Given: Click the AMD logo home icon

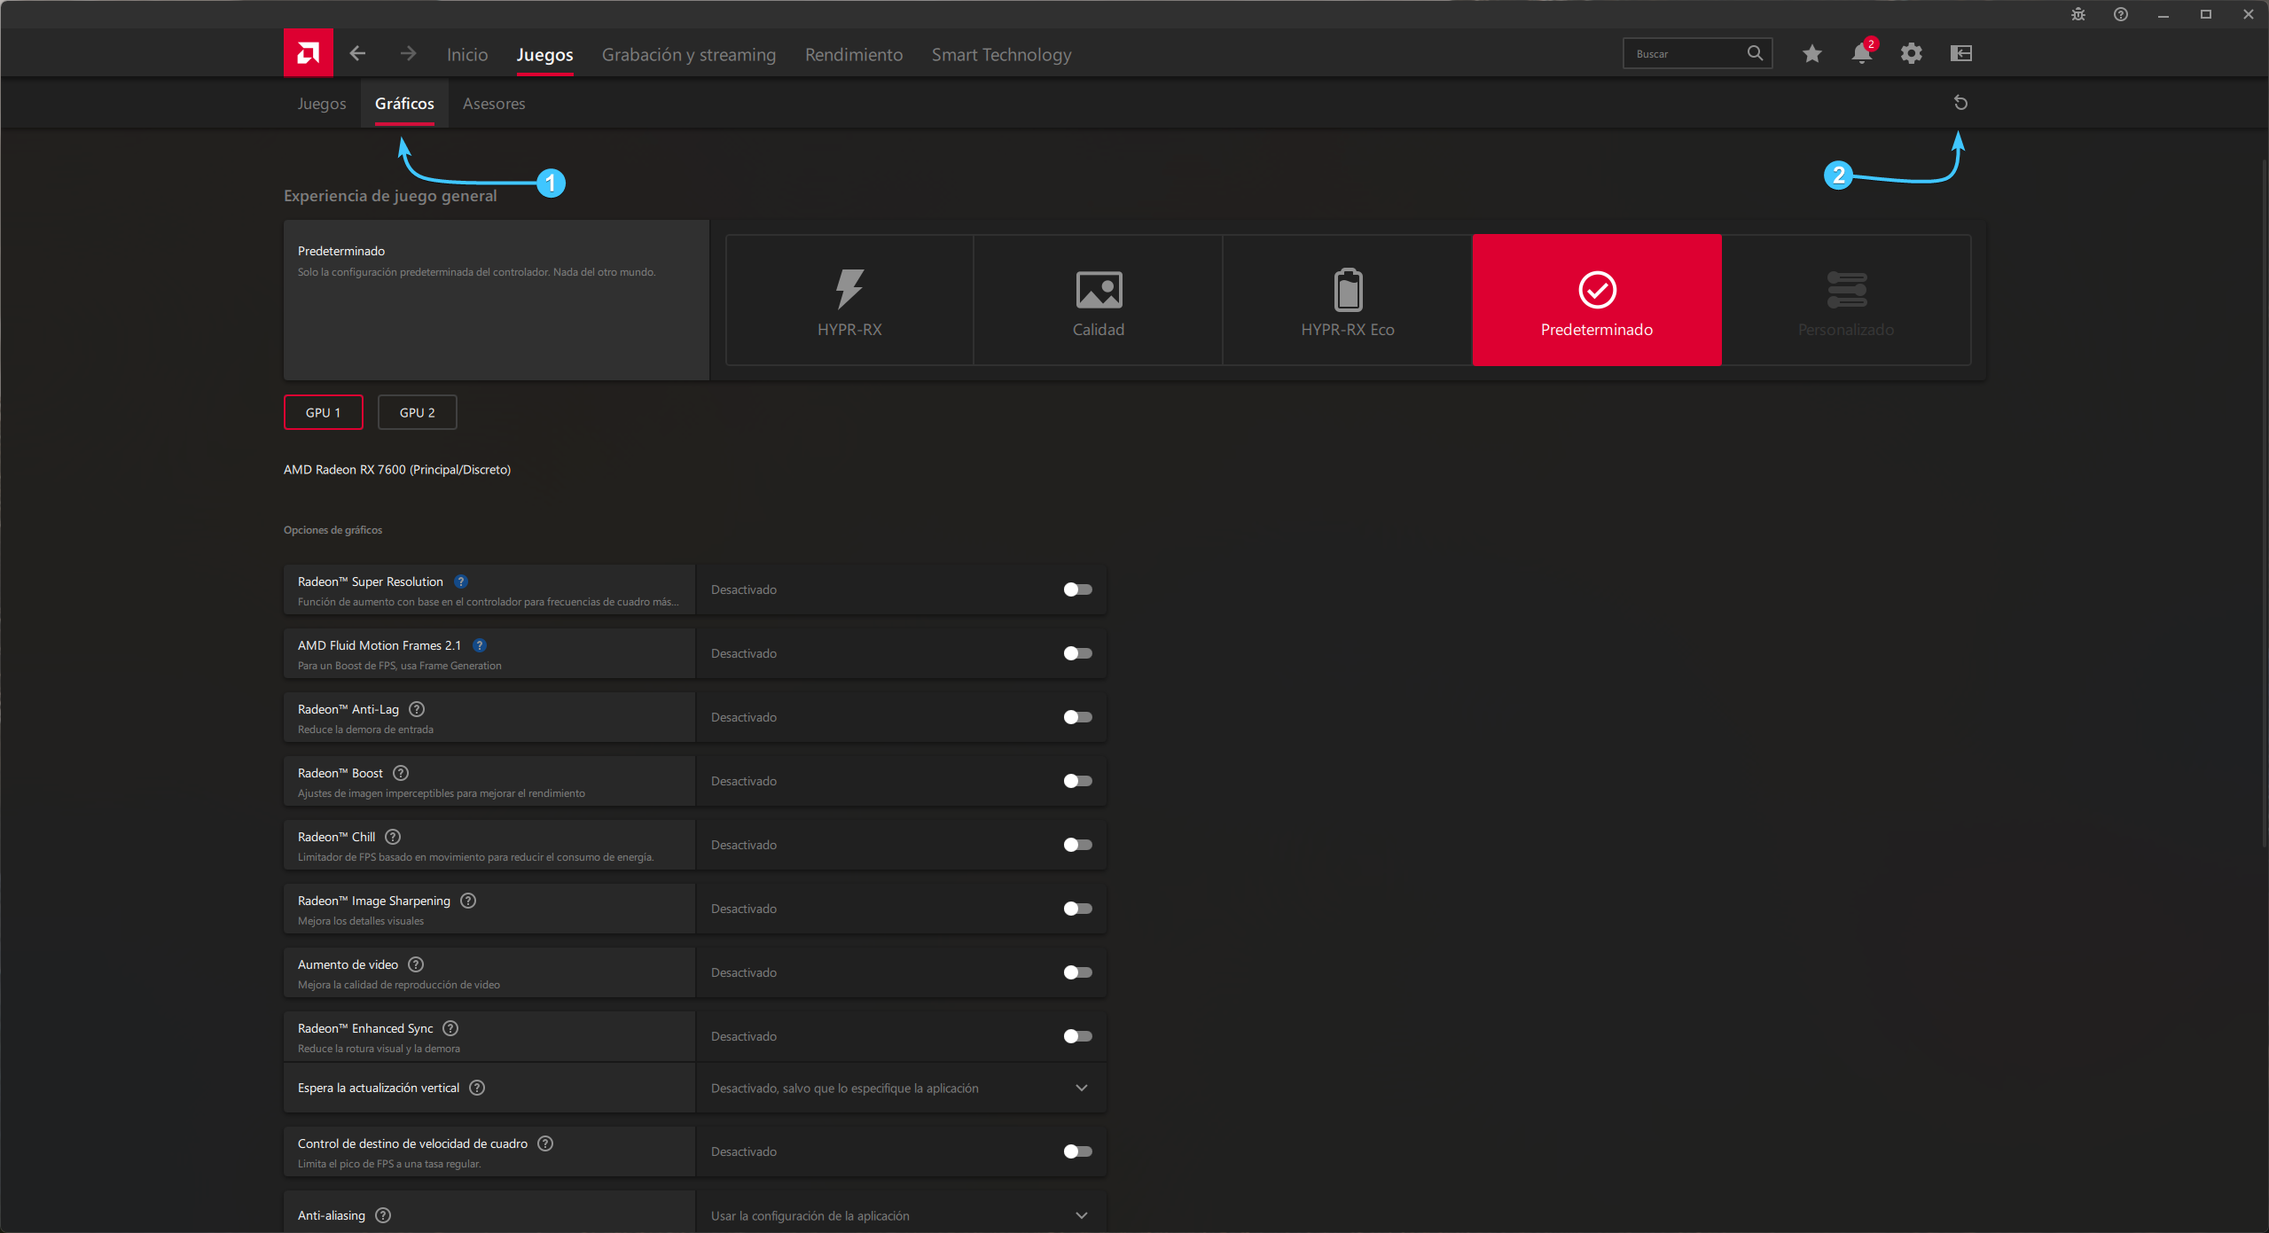Looking at the screenshot, I should (x=308, y=53).
